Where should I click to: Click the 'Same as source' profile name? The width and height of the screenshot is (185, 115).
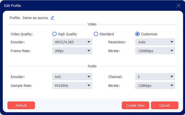[35, 18]
